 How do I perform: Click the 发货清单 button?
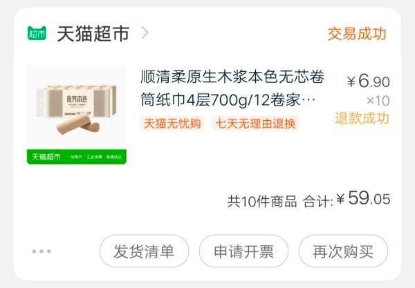(x=145, y=251)
